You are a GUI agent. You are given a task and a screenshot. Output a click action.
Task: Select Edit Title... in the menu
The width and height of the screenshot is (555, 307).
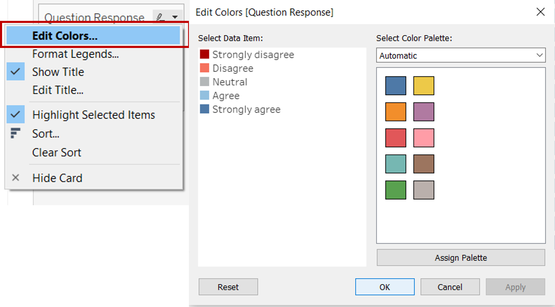[58, 90]
